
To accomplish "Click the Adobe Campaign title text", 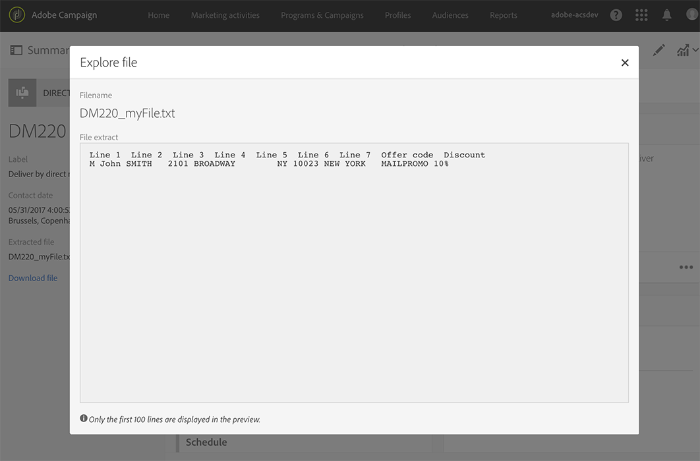I will [64, 14].
